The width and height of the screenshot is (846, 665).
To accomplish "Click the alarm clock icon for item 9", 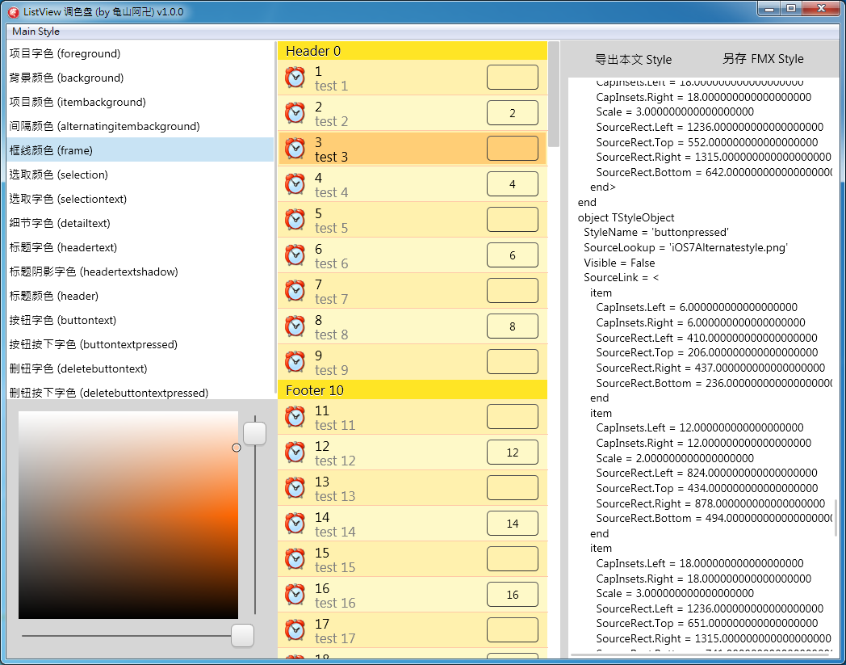I will pos(295,362).
